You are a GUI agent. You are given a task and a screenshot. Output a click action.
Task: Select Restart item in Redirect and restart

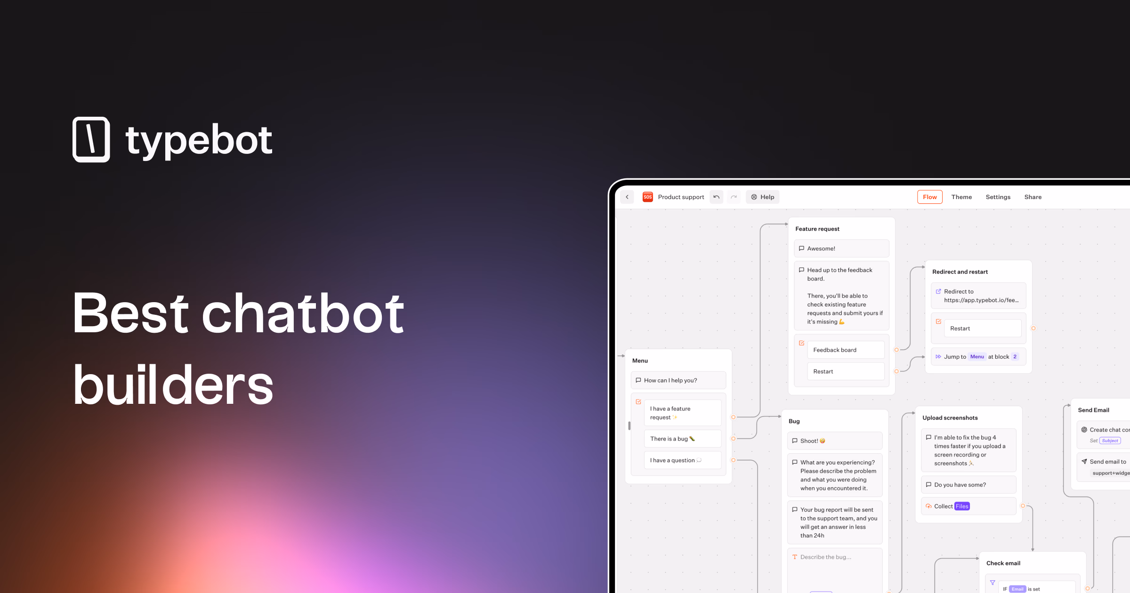point(983,328)
